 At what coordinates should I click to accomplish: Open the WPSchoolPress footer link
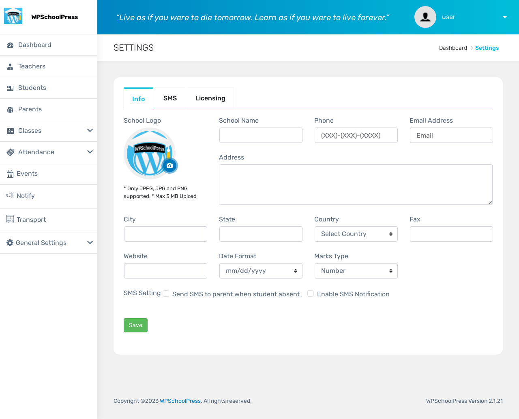(x=180, y=401)
